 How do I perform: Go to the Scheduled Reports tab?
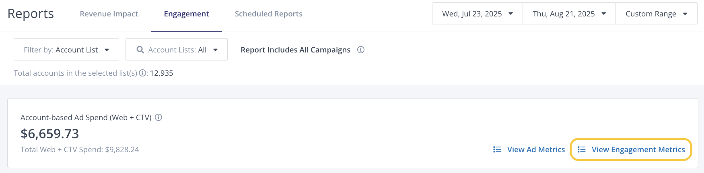pyautogui.click(x=268, y=14)
